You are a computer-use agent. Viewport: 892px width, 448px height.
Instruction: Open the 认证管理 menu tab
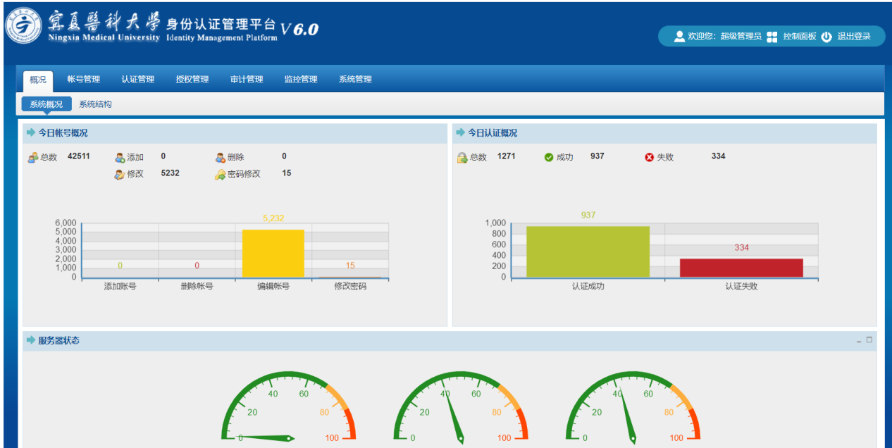coord(138,80)
